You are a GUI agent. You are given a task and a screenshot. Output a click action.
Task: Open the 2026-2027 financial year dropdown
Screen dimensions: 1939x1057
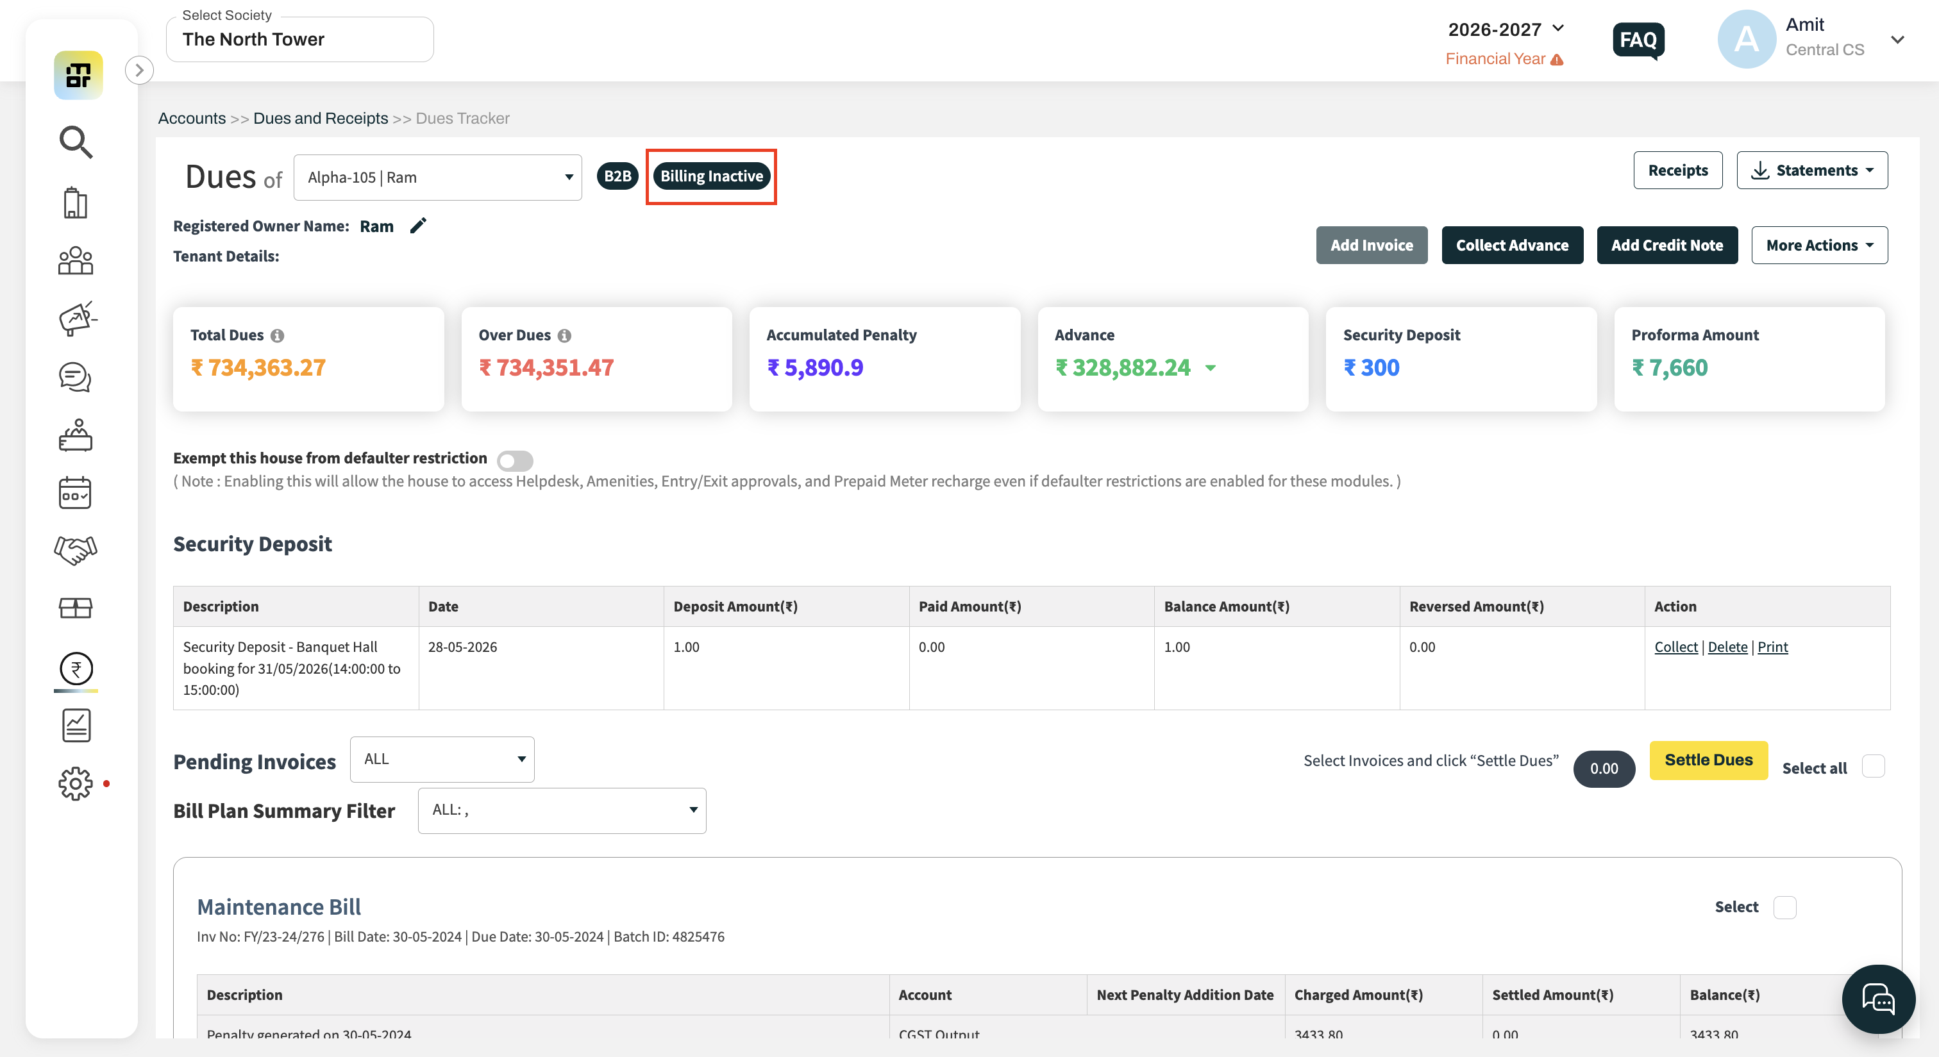pyautogui.click(x=1506, y=29)
